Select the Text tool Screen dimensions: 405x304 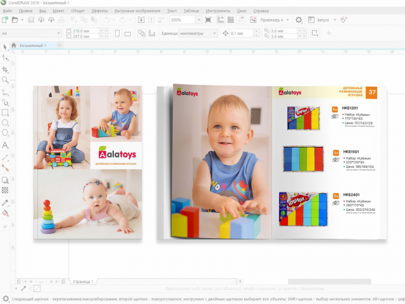tap(5, 145)
